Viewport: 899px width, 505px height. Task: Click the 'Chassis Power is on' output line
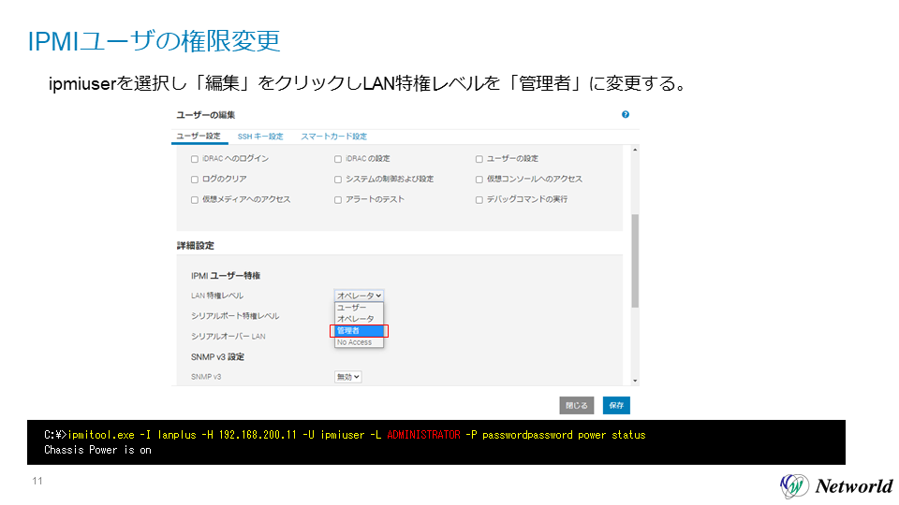click(x=97, y=450)
